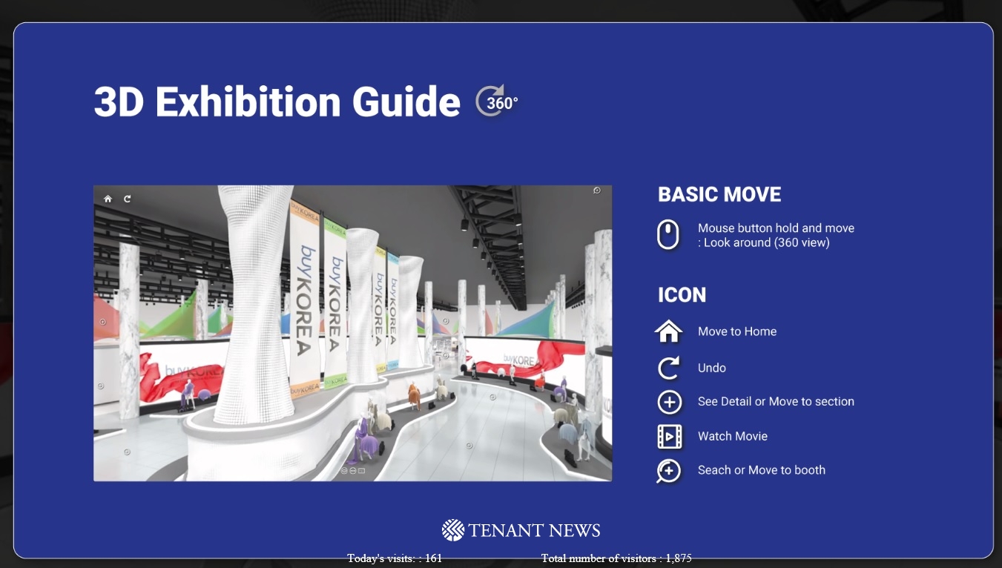
Task: Click the '3D Exhibition Guide' title
Action: click(277, 102)
